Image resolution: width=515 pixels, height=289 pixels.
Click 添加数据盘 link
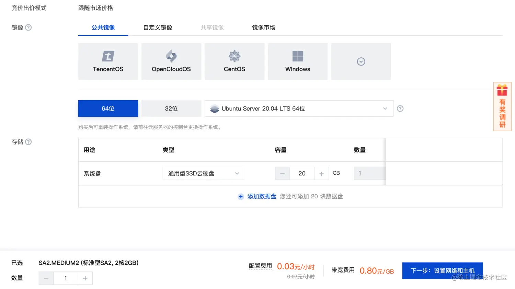tap(262, 196)
